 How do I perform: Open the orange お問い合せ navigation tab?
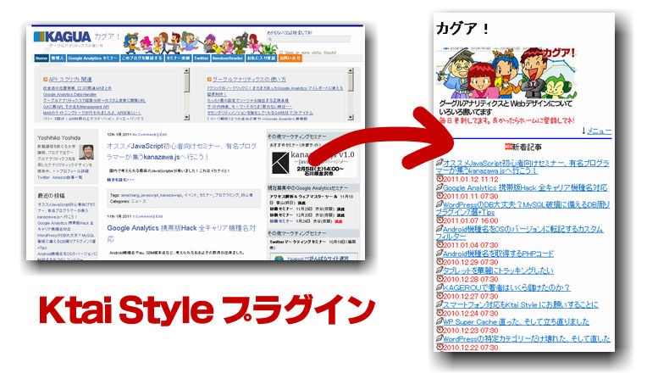tap(290, 59)
